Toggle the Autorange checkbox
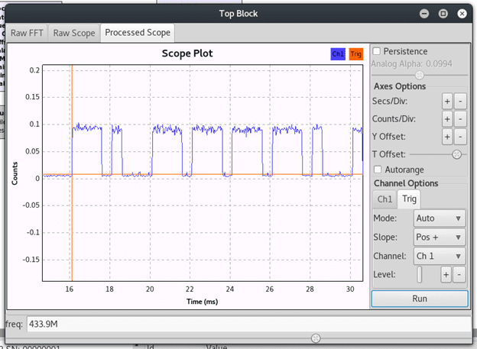 pyautogui.click(x=377, y=170)
